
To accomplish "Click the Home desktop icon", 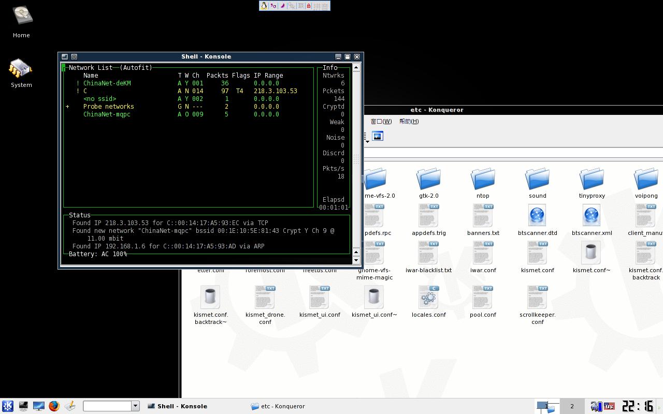I will click(x=21, y=17).
